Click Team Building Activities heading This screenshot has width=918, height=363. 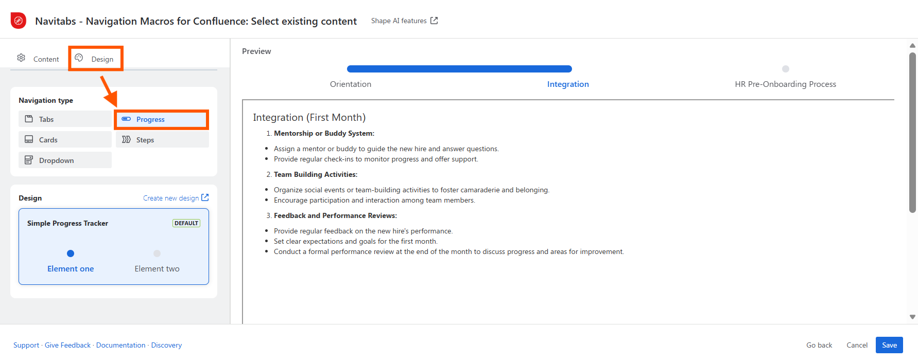click(316, 174)
